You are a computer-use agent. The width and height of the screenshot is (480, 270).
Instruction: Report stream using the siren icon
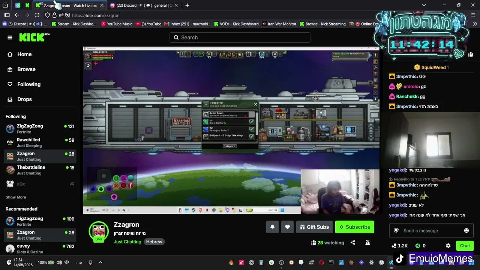[368, 243]
